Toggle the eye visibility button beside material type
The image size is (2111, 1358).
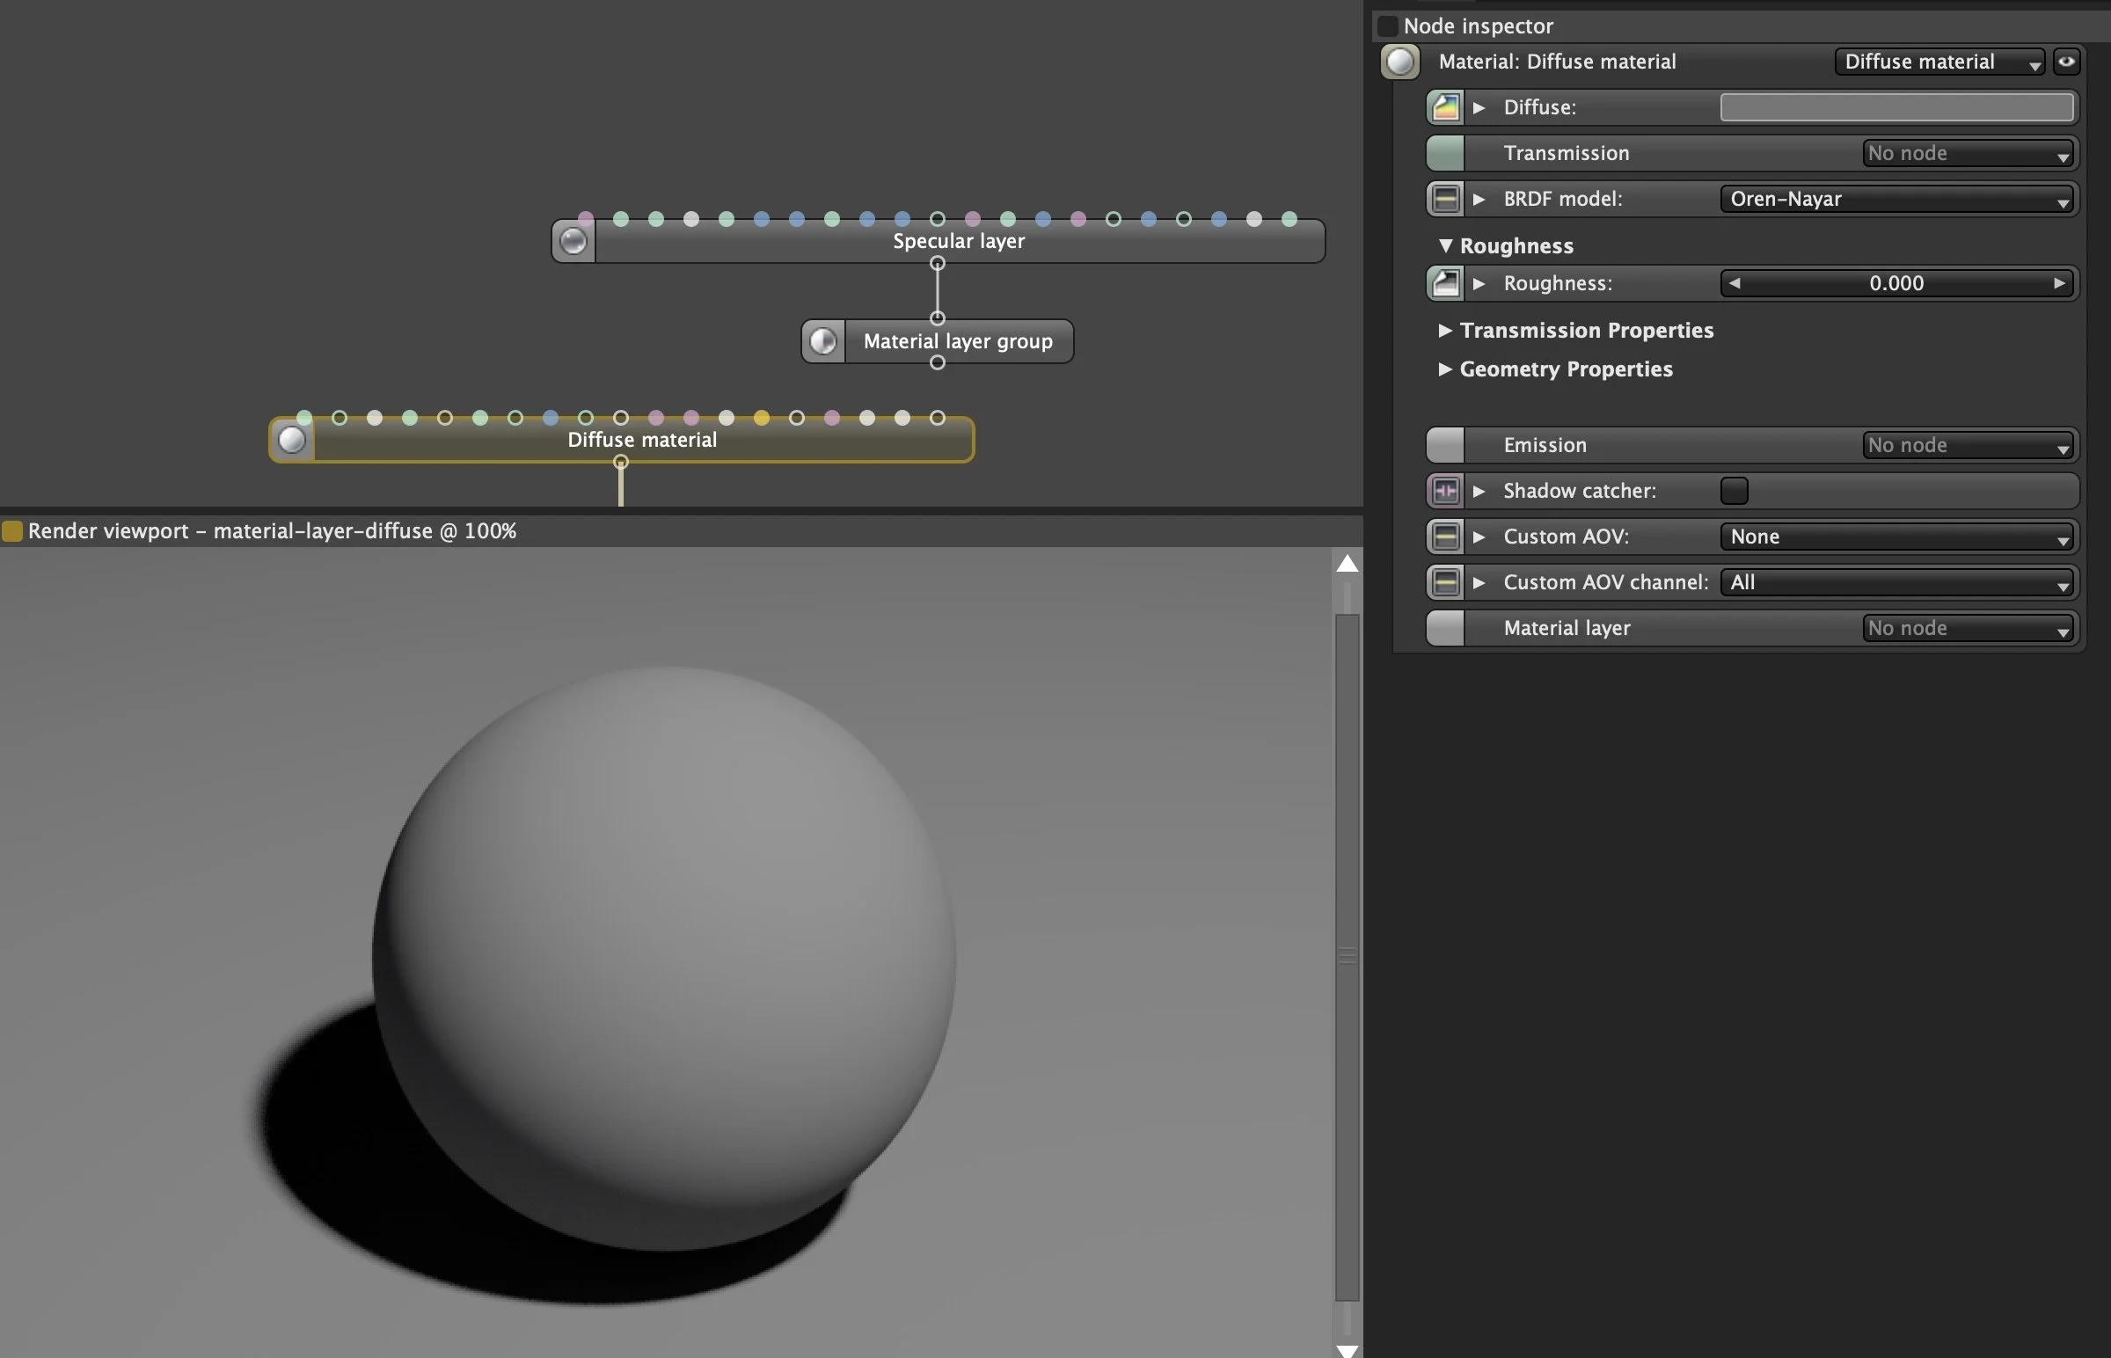click(2066, 62)
